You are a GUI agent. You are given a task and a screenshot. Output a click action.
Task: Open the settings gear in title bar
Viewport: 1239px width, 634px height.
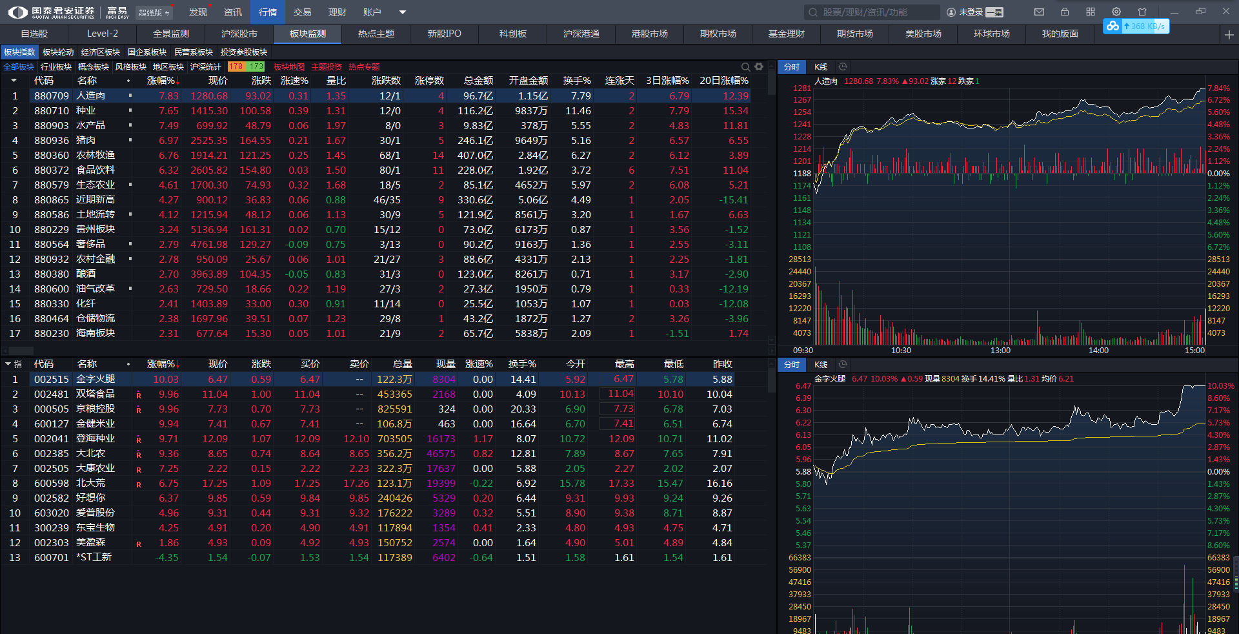pos(1116,12)
